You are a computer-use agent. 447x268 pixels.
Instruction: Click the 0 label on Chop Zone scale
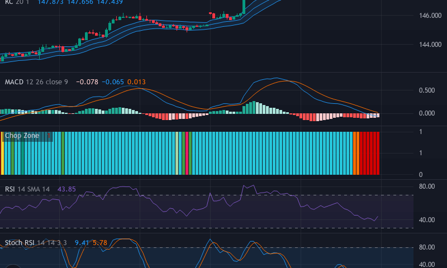coord(421,175)
